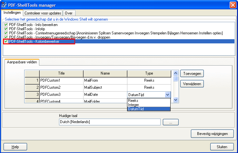The image size is (238, 153).
Task: Click the table scrollbar thumb
Action: pyautogui.click(x=176, y=78)
